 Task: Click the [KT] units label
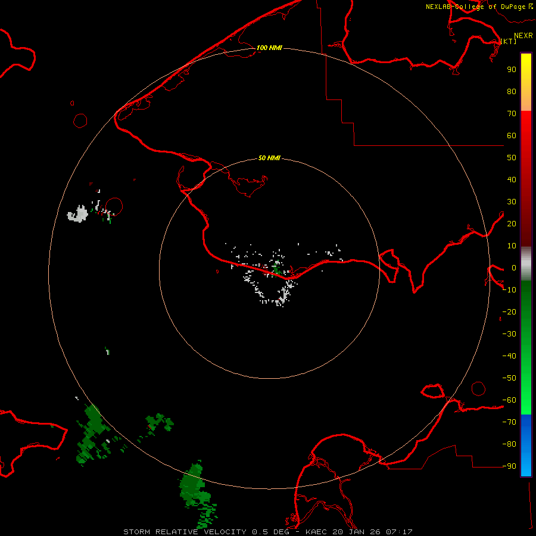pos(509,41)
